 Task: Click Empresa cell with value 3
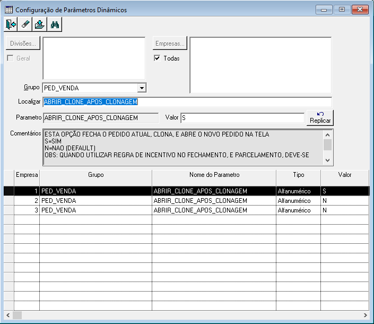(27, 210)
